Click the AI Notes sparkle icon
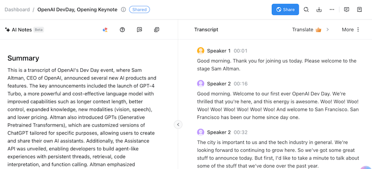 click(7, 30)
